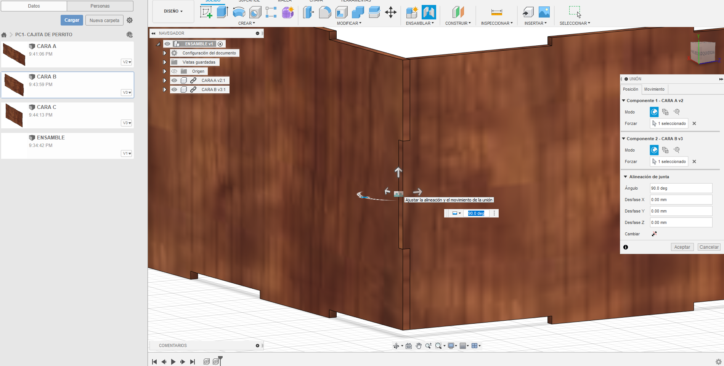Select the Measure ruler tool
Viewport: 724px width, 366px height.
[497, 12]
